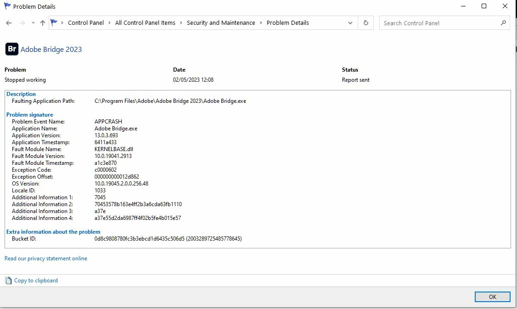Expand chevron after Security and Maintenance
Image resolution: width=517 pixels, height=309 pixels.
coord(261,23)
